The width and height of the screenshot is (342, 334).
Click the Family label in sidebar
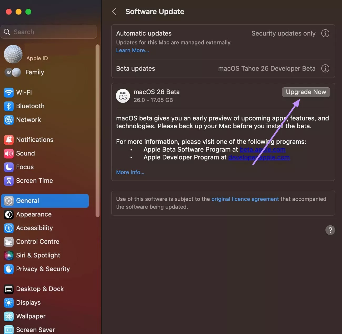coord(35,72)
